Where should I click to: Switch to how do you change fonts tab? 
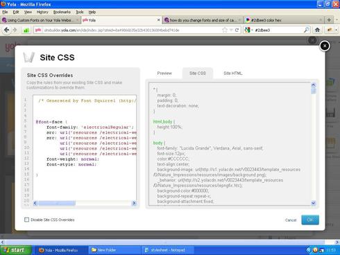203,20
